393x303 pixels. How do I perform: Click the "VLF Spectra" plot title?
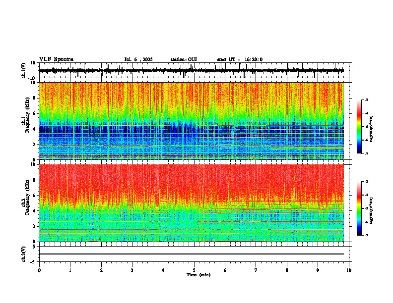tap(56, 59)
